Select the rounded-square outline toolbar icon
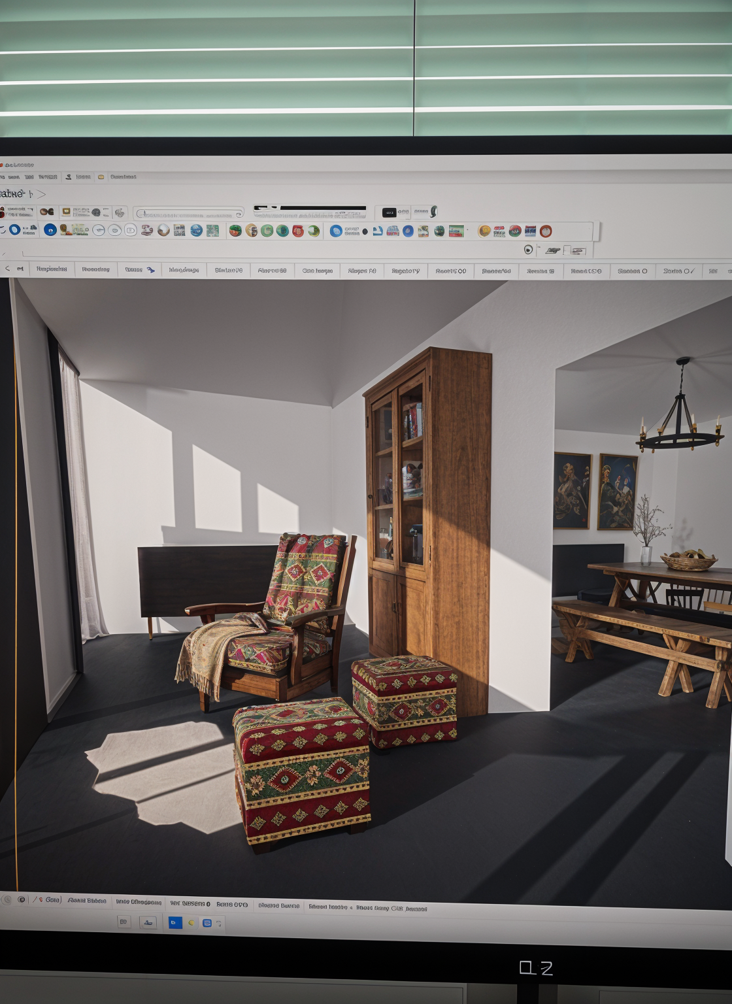The image size is (732, 1004). click(130, 230)
